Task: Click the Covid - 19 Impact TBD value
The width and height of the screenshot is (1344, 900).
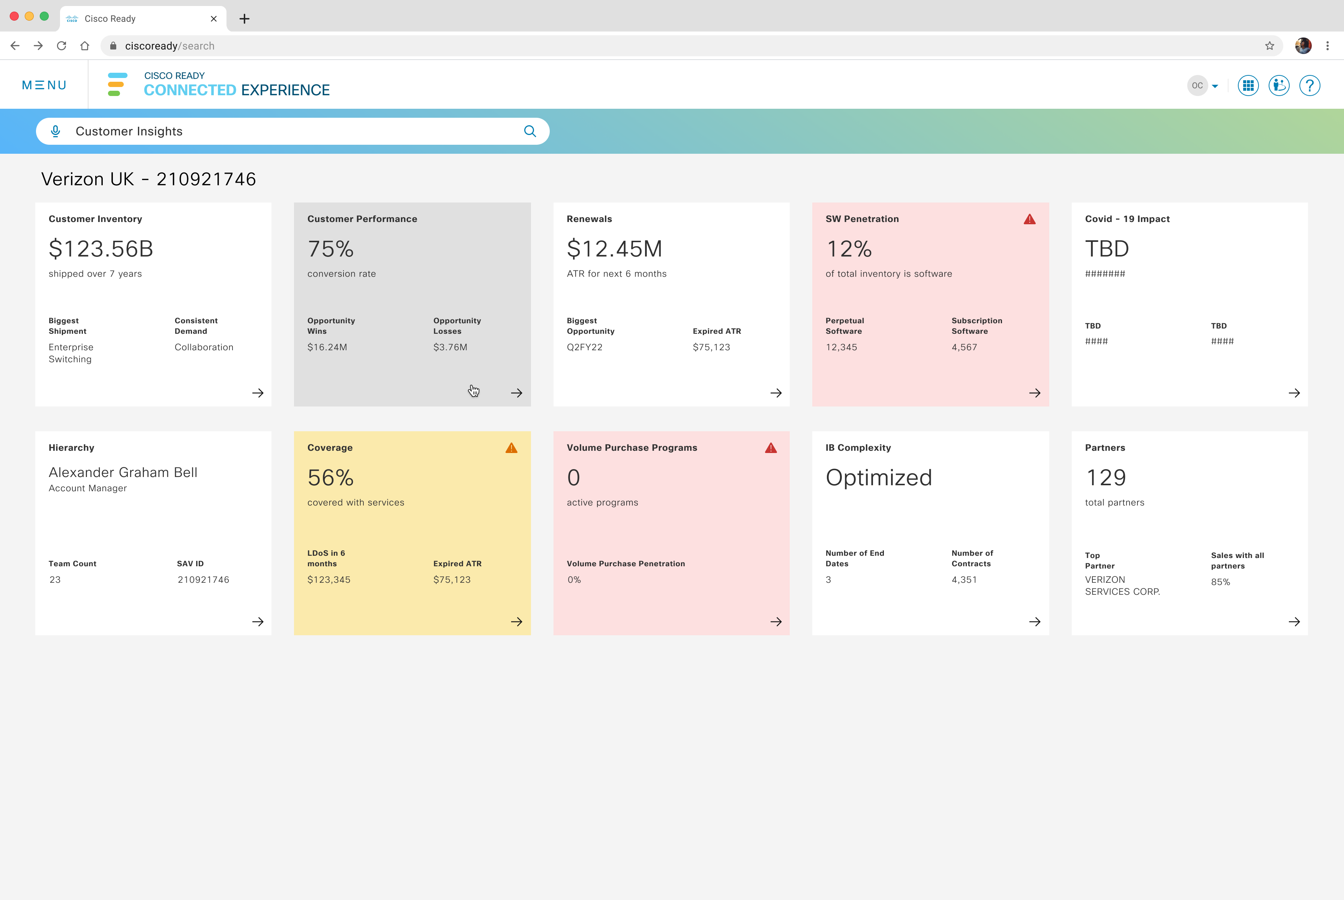Action: 1107,249
